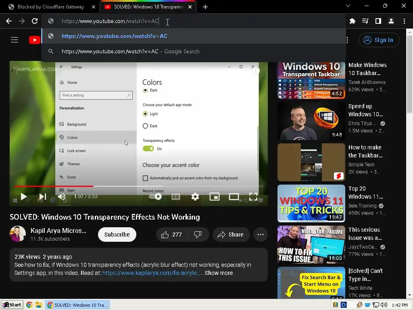Click the Share button
Viewport: 413px width, 310px height.
click(231, 235)
